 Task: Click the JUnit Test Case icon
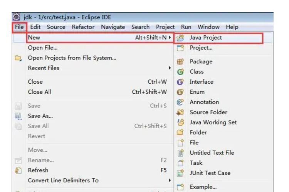coord(180,173)
